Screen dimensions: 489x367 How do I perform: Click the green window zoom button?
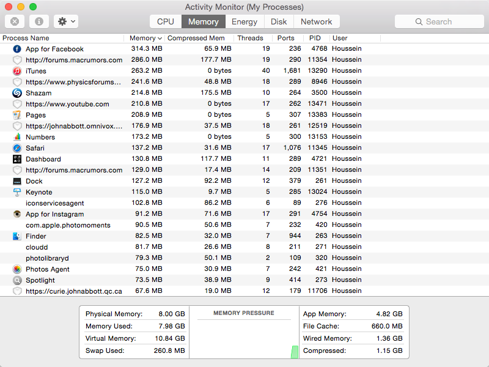point(33,7)
